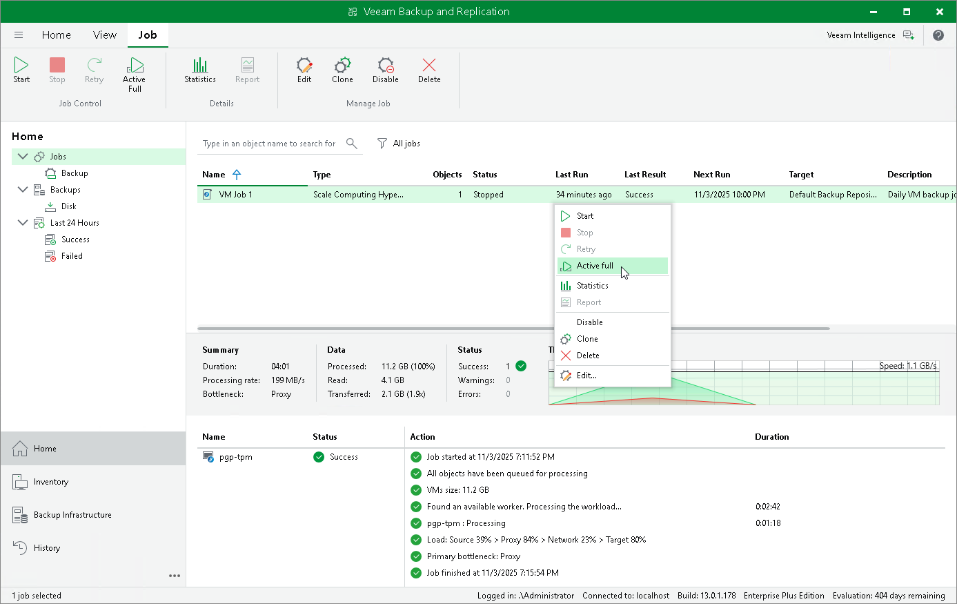Image resolution: width=957 pixels, height=604 pixels.
Task: Open Statistics from the ribbon
Action: [x=200, y=65]
